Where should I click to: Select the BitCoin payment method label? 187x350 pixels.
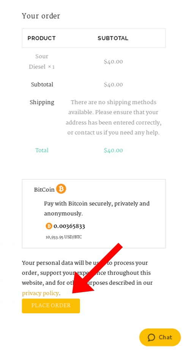point(44,190)
